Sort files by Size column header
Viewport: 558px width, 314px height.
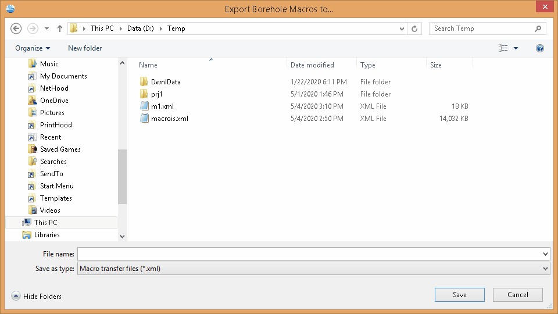(x=436, y=65)
